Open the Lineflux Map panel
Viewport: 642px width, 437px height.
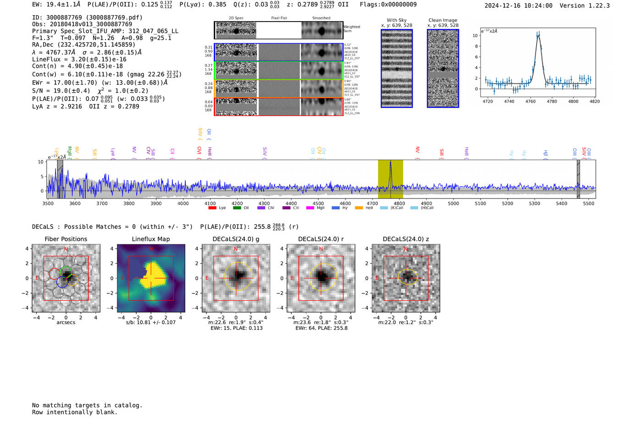(151, 278)
